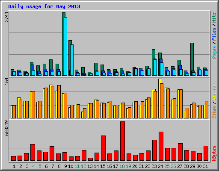Click the orange visits bar for day 27
This screenshot has width=219, height=171.
(181, 104)
